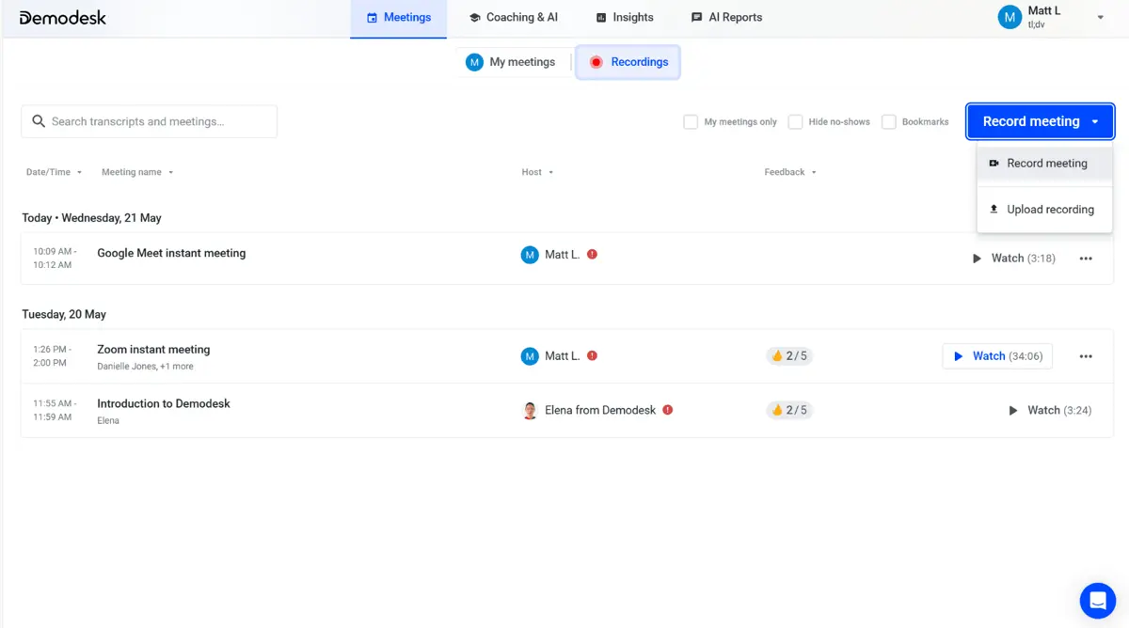Click the Tuesday, 20 May heading

pyautogui.click(x=64, y=315)
